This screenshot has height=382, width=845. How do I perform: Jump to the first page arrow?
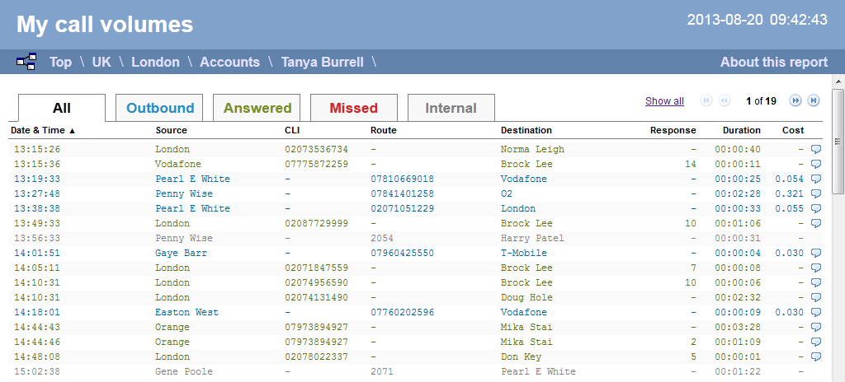tap(706, 100)
